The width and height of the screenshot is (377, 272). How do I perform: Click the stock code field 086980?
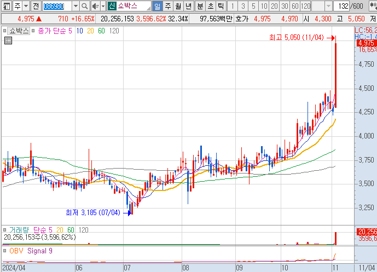[x=57, y=6]
